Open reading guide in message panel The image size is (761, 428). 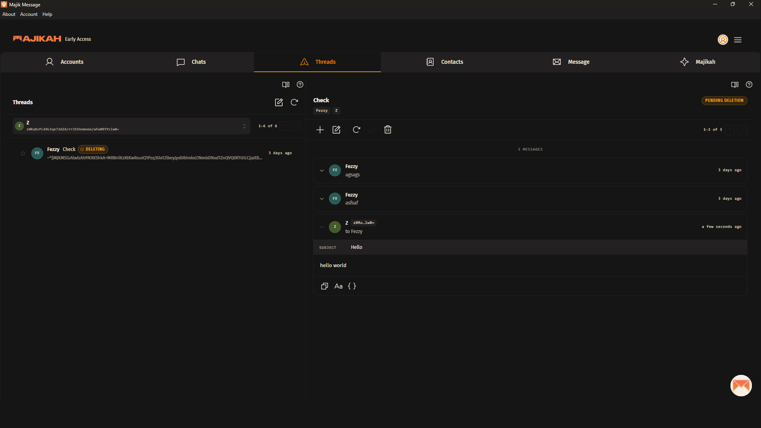734,84
